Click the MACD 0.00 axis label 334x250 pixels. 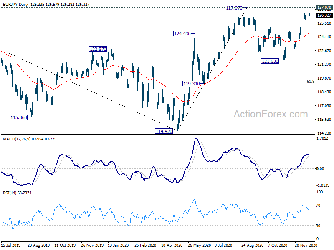point(320,169)
